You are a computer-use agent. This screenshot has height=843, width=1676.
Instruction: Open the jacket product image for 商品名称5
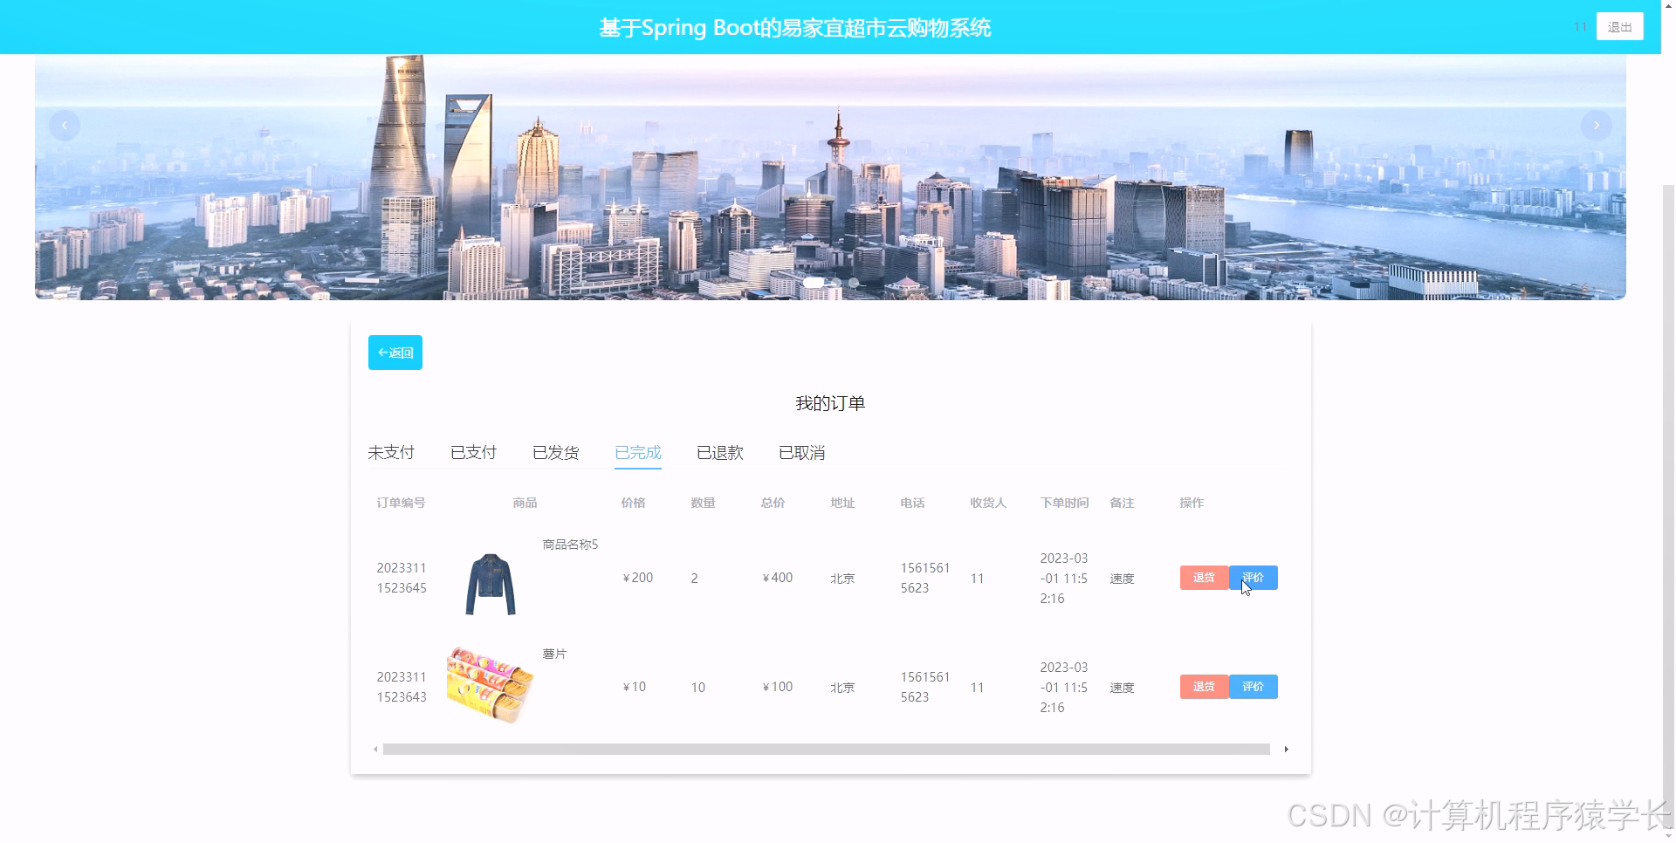click(490, 583)
